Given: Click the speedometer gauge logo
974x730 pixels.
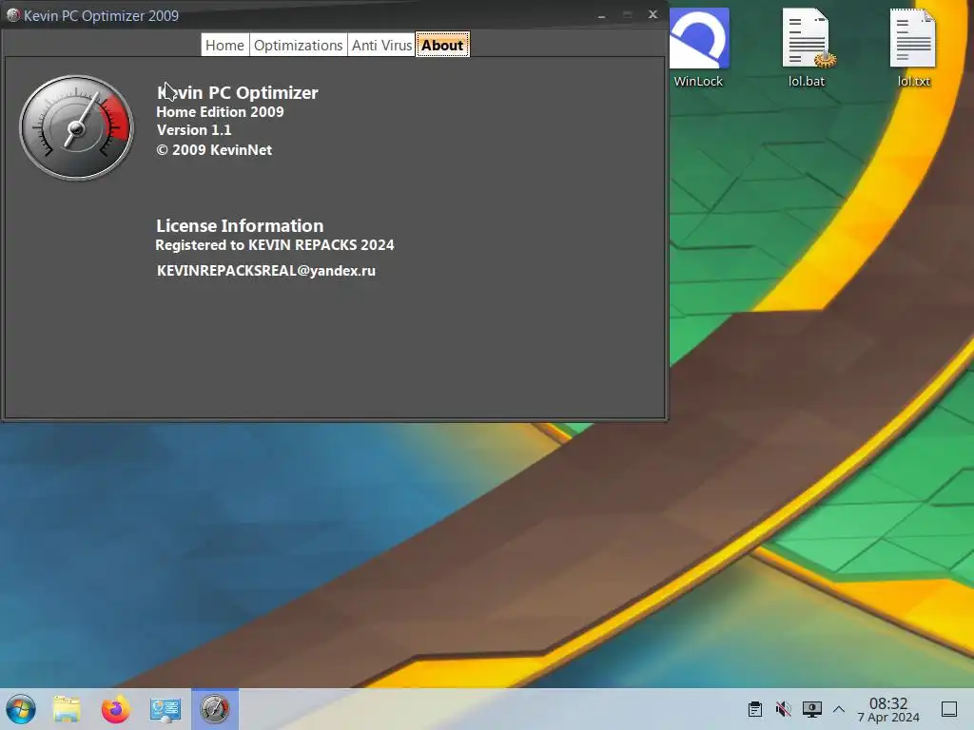Looking at the screenshot, I should 76,128.
